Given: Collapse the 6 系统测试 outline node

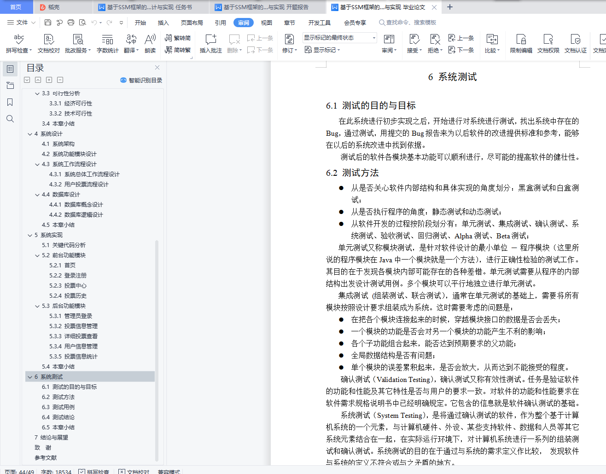Looking at the screenshot, I should pos(30,377).
